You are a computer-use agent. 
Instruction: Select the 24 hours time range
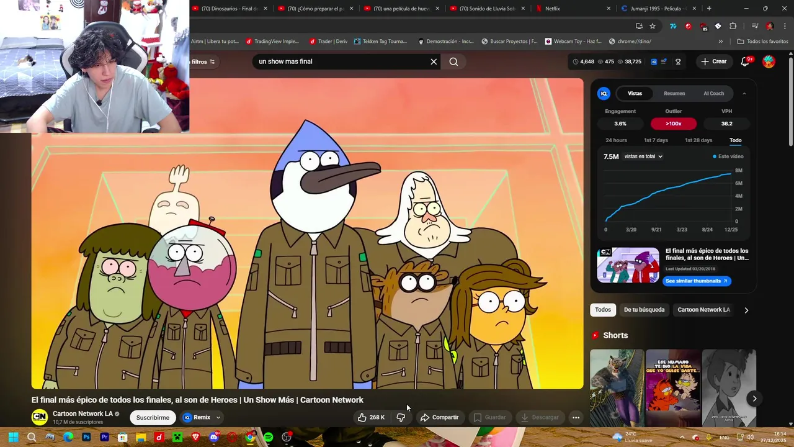616,140
